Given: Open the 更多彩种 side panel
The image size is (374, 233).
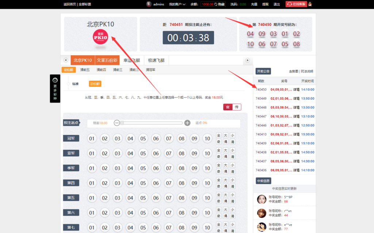Looking at the screenshot, I should coord(55,88).
